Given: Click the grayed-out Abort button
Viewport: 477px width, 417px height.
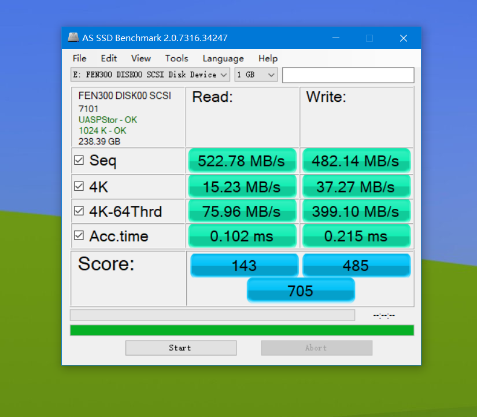Looking at the screenshot, I should pyautogui.click(x=317, y=348).
